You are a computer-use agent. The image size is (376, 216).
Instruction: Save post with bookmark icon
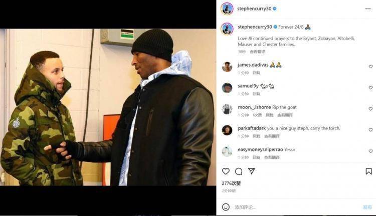pos(368,171)
